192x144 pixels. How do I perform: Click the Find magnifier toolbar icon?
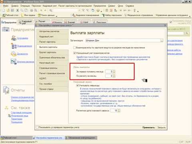[x=50, y=10]
